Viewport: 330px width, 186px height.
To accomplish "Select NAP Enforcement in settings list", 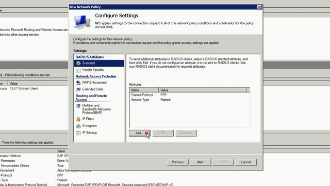I will point(94,83).
